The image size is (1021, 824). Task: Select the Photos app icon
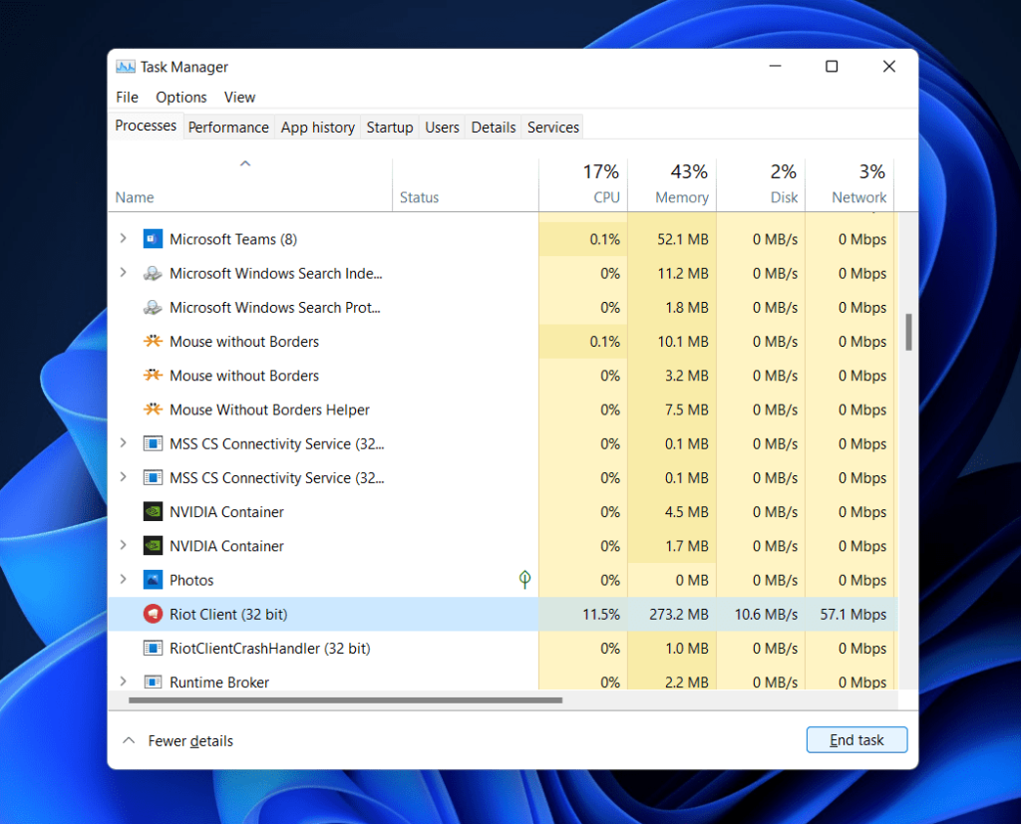pyautogui.click(x=153, y=580)
